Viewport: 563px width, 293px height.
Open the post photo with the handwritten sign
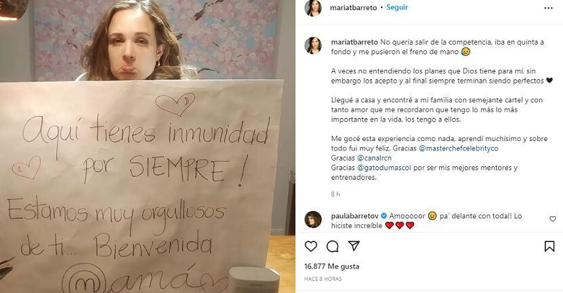(x=148, y=146)
